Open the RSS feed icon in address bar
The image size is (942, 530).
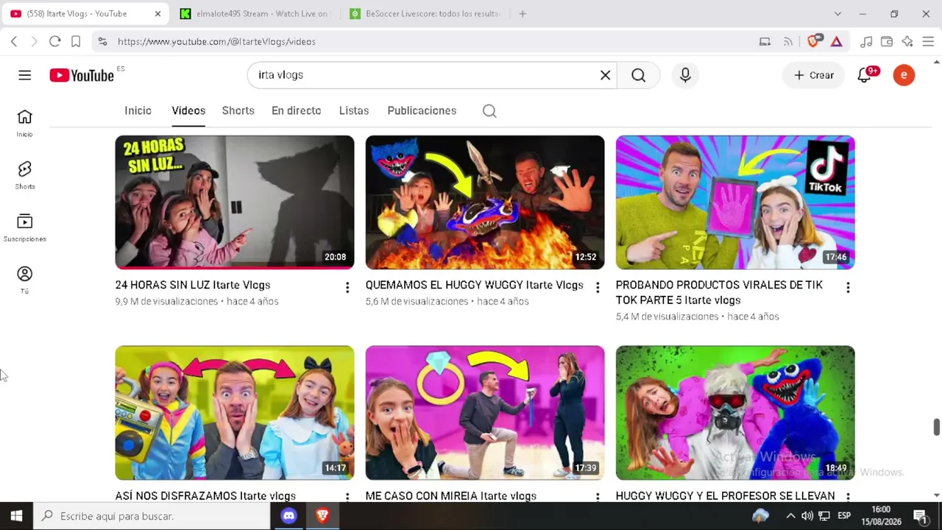click(x=788, y=42)
